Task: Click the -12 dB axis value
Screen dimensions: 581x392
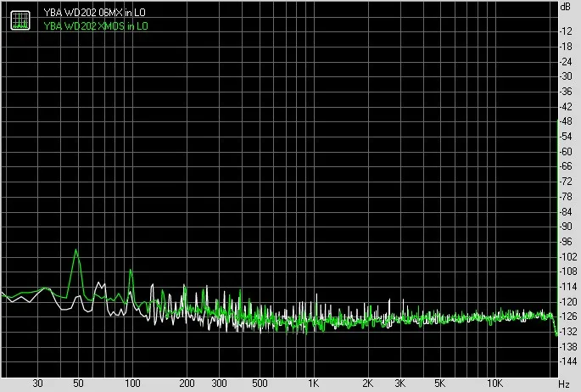Action: pyautogui.click(x=566, y=31)
